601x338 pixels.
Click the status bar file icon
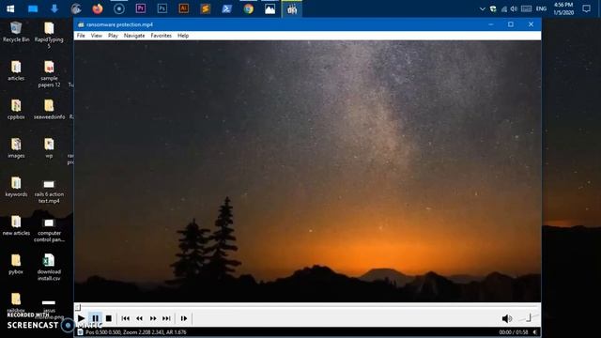tap(80, 332)
